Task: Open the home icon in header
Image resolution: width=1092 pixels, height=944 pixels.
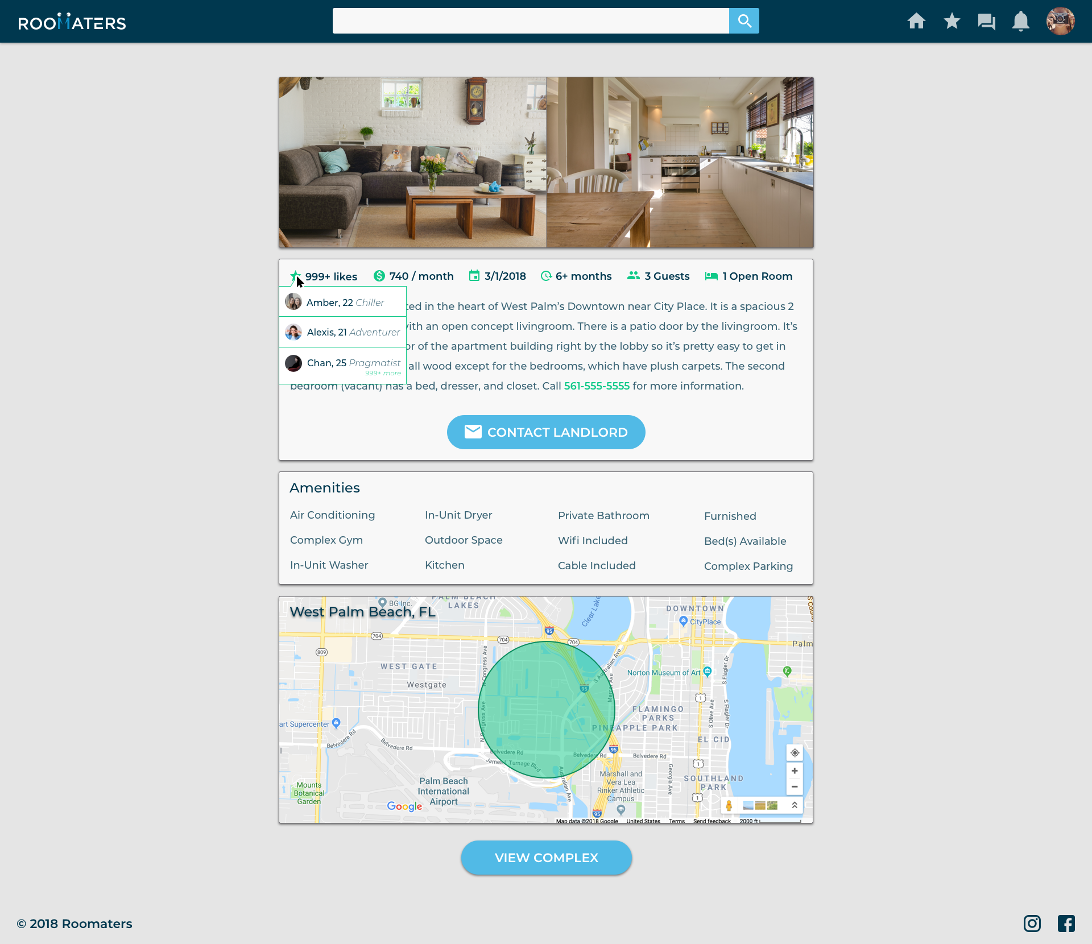Action: pos(916,21)
